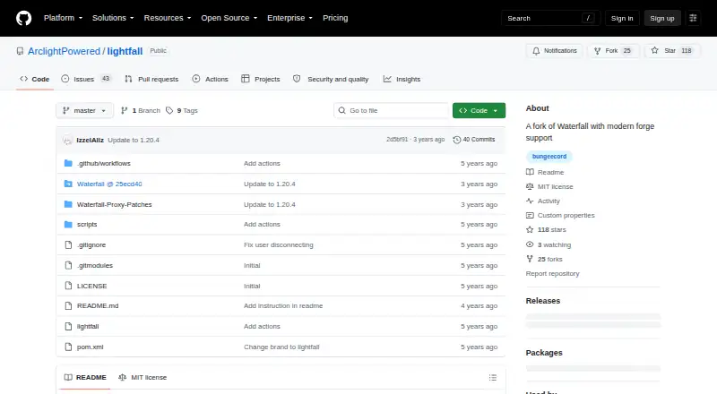Open the ArclightPowered owner link
The width and height of the screenshot is (717, 394).
(x=64, y=51)
